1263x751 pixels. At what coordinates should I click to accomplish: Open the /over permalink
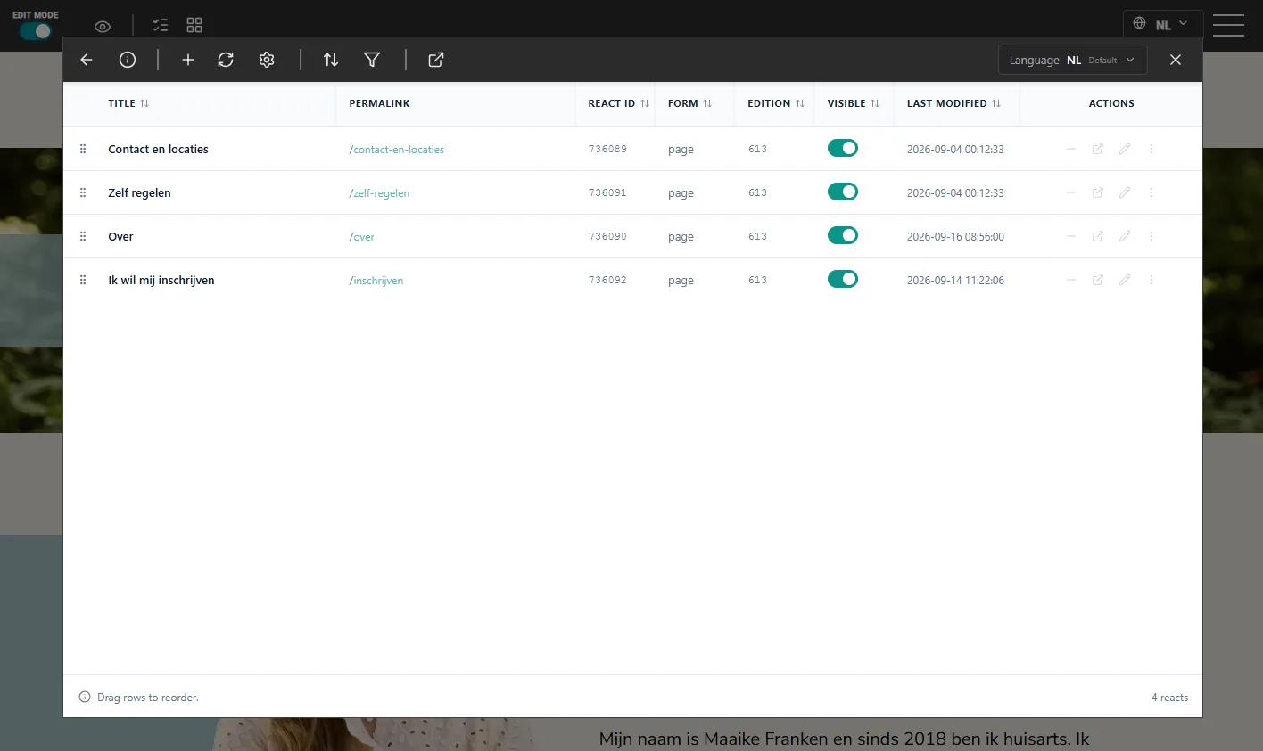(x=361, y=237)
